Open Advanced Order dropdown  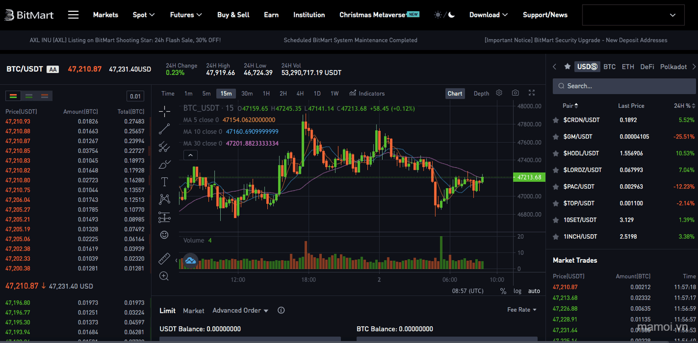point(240,310)
